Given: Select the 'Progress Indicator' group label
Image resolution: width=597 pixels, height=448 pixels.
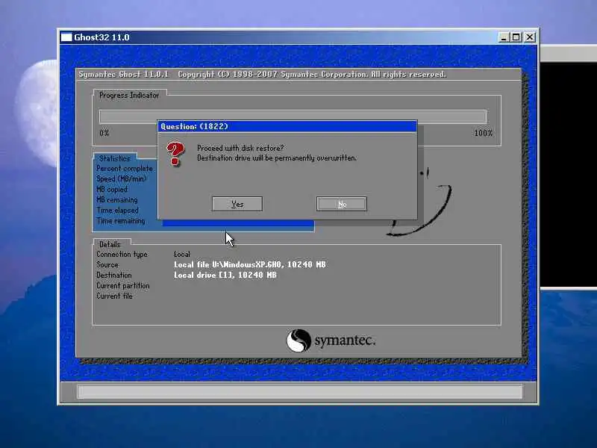Looking at the screenshot, I should [x=129, y=96].
